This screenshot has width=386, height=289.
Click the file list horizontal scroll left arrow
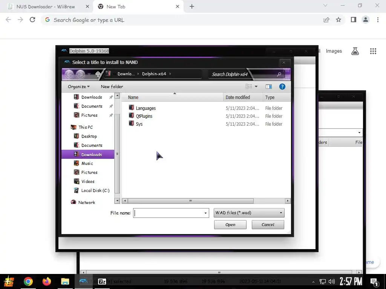click(x=125, y=201)
